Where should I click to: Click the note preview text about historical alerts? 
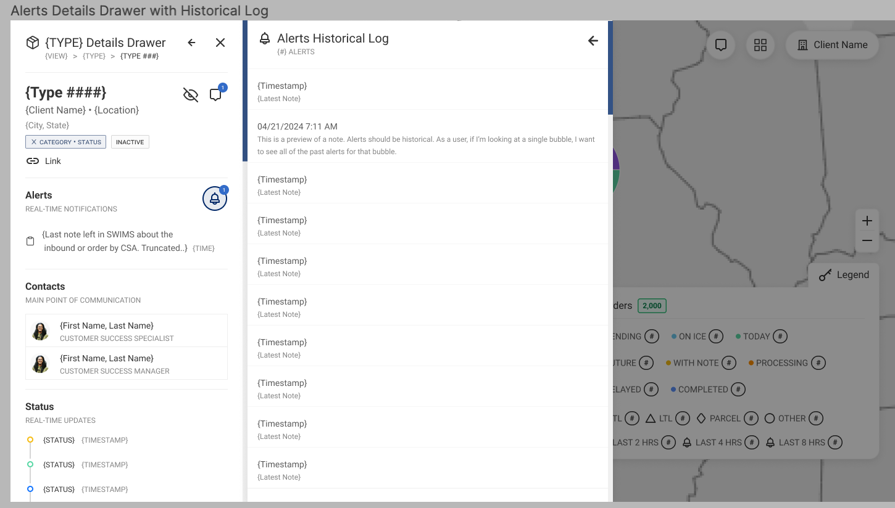426,145
